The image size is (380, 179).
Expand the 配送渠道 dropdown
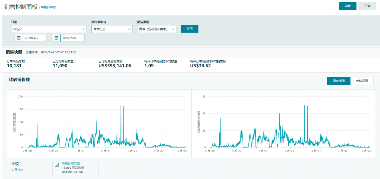coord(157,29)
